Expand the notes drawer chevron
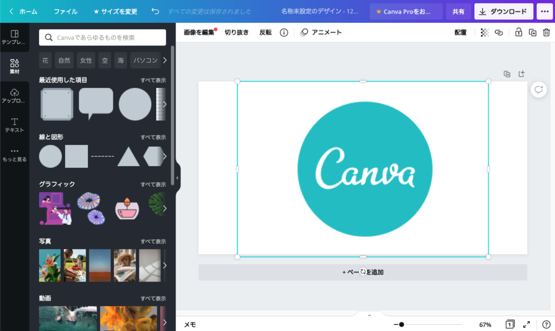Viewport: 555px width, 331px height. [369, 315]
